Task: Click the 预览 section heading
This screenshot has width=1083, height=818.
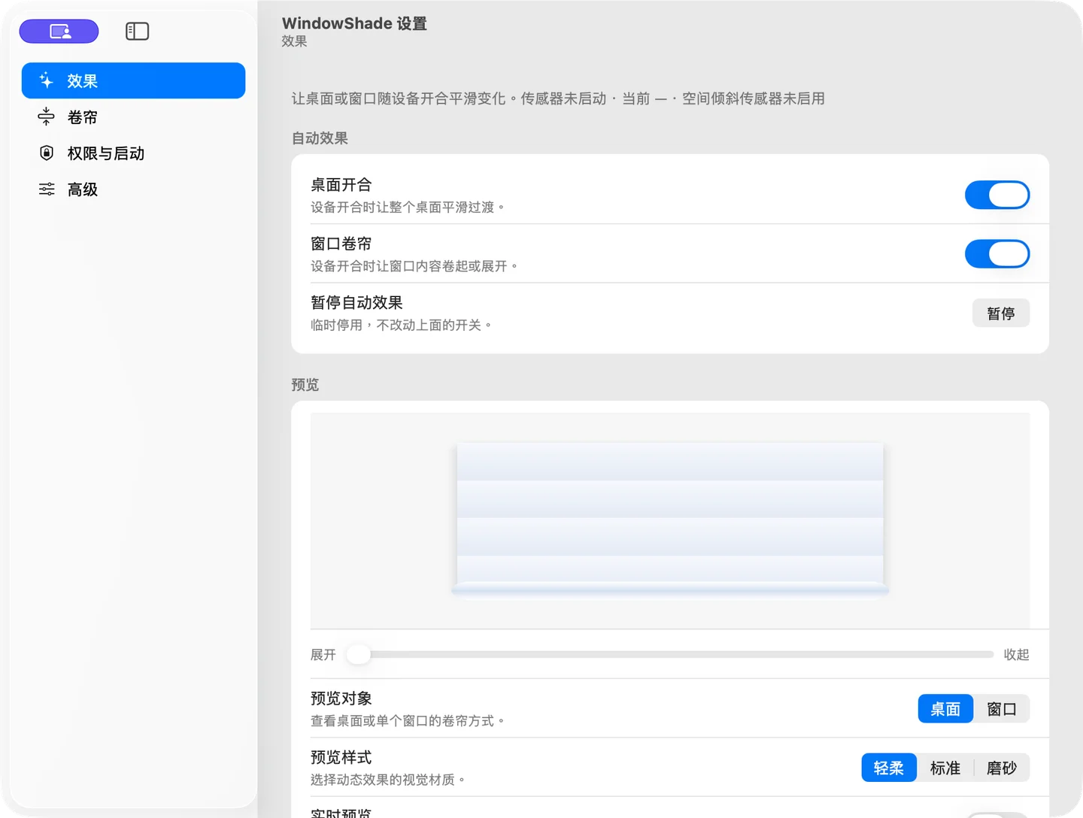Action: point(305,385)
